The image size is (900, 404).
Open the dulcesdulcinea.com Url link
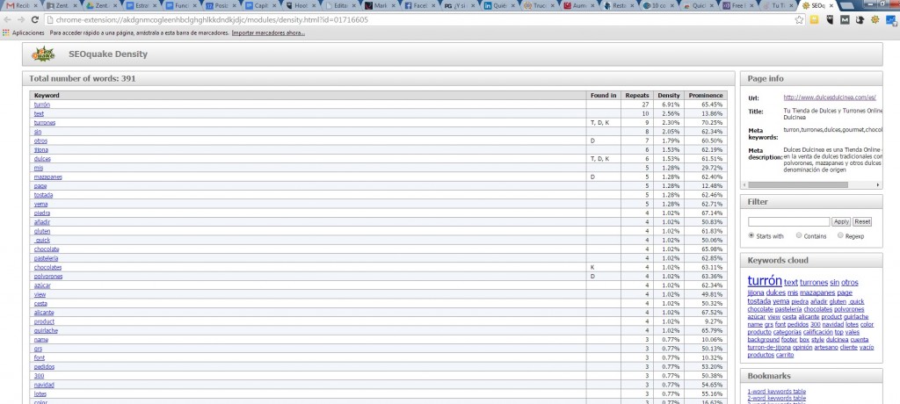[830, 97]
